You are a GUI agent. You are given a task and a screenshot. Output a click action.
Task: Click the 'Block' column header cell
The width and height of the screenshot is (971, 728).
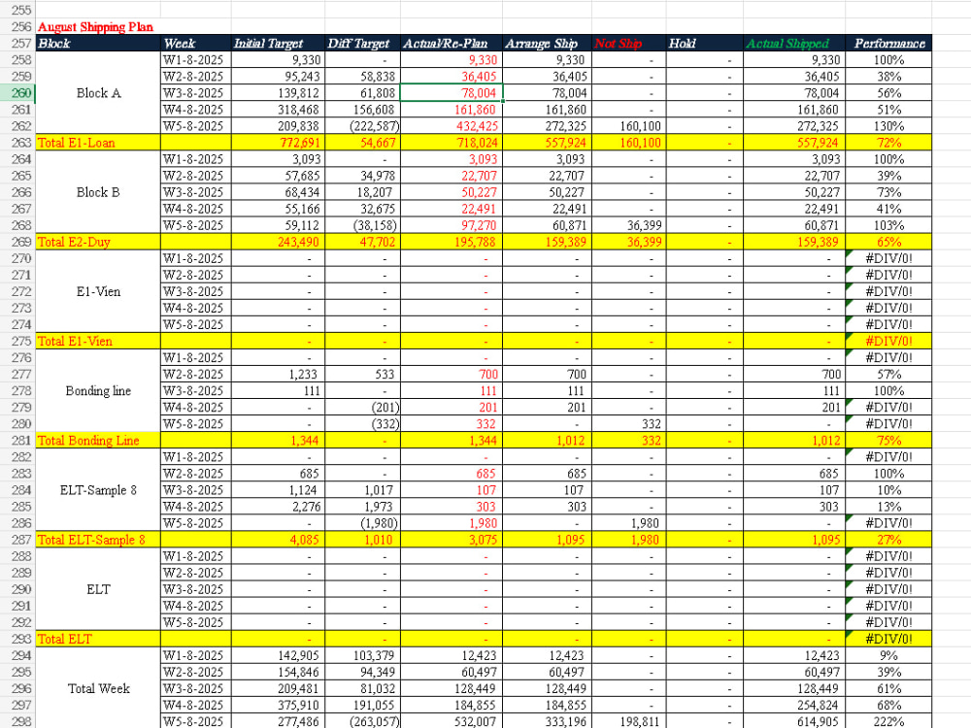[x=98, y=44]
